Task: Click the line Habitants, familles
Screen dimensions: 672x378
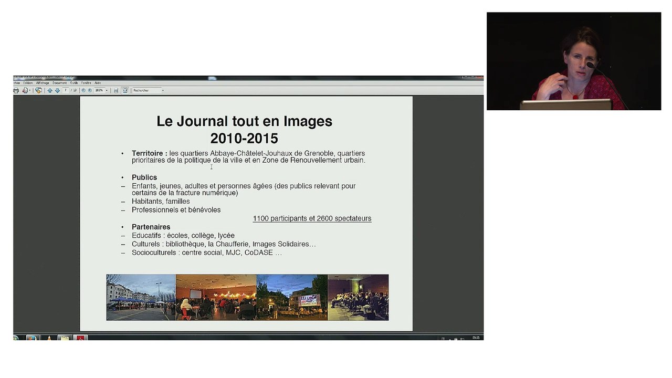Action: pyautogui.click(x=161, y=202)
